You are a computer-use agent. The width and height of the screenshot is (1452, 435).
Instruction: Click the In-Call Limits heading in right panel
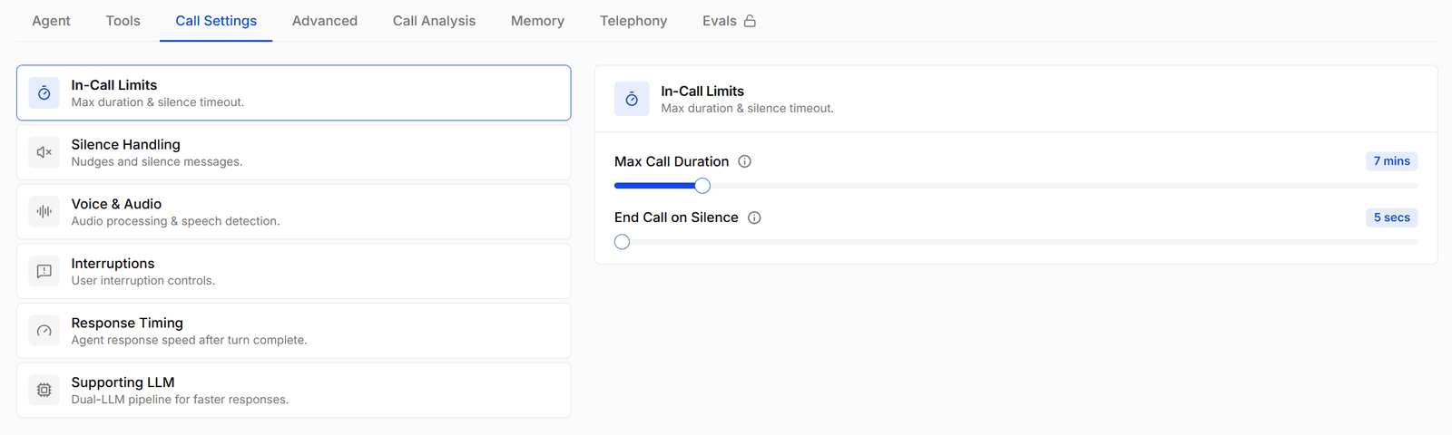(x=702, y=91)
